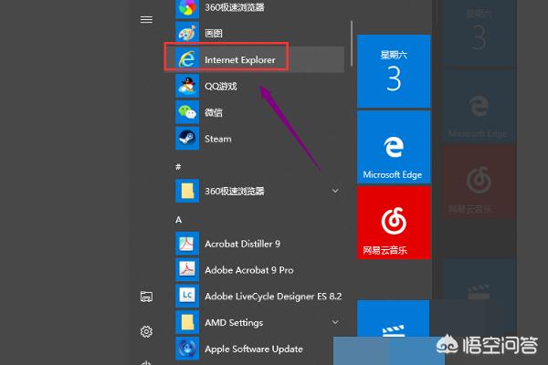Click the Adobe Acrobat 9 Pro label
This screenshot has width=548, height=365.
pyautogui.click(x=249, y=270)
